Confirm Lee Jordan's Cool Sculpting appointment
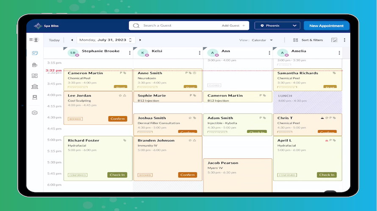 click(x=118, y=119)
